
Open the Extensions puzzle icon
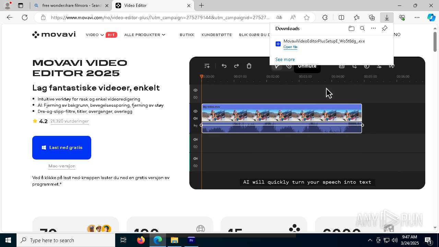325,17
